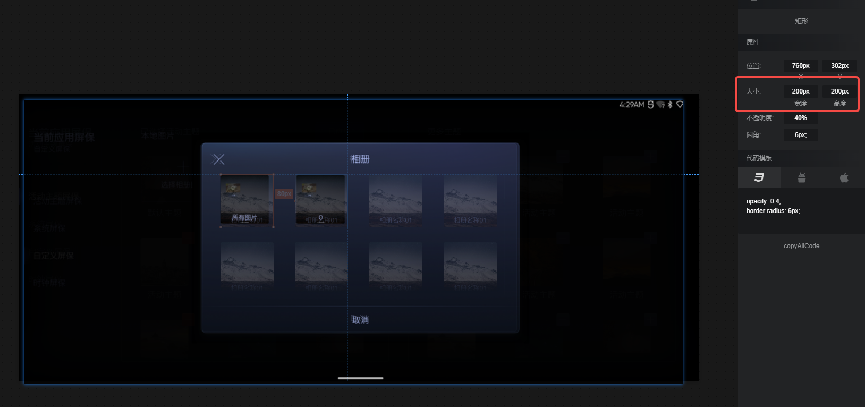Click the 代码模板 section header

tap(759, 158)
